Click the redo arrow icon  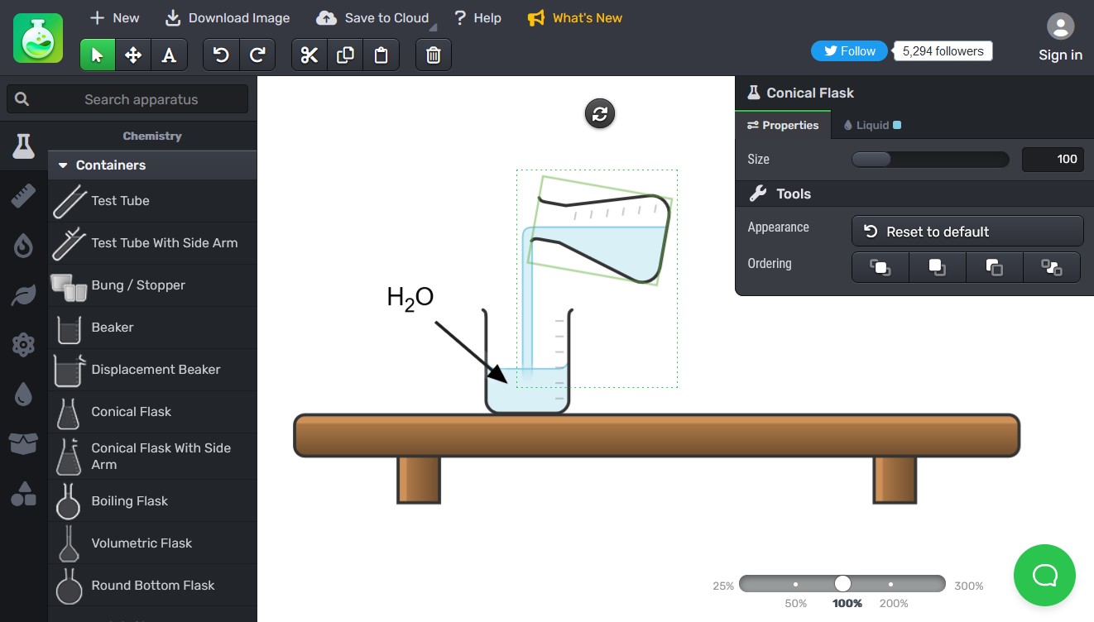(x=257, y=55)
